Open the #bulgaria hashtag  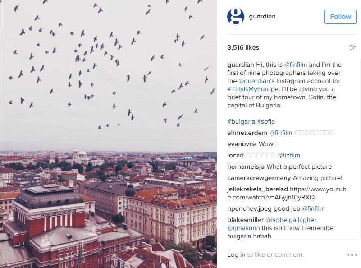[241, 122]
